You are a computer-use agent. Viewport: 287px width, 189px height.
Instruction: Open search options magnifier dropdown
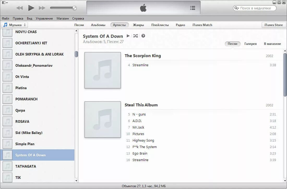(237, 8)
